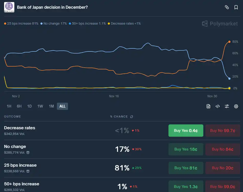Click the legend label No change 17%
The width and height of the screenshot is (243, 192).
pyautogui.click(x=55, y=24)
